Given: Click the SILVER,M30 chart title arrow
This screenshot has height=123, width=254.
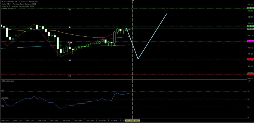Looking at the screenshot, I should click(2, 2).
